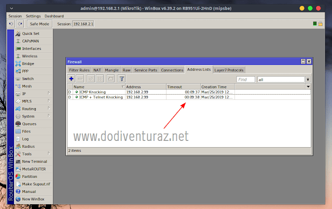Open CAPsMAN menu

33,41
